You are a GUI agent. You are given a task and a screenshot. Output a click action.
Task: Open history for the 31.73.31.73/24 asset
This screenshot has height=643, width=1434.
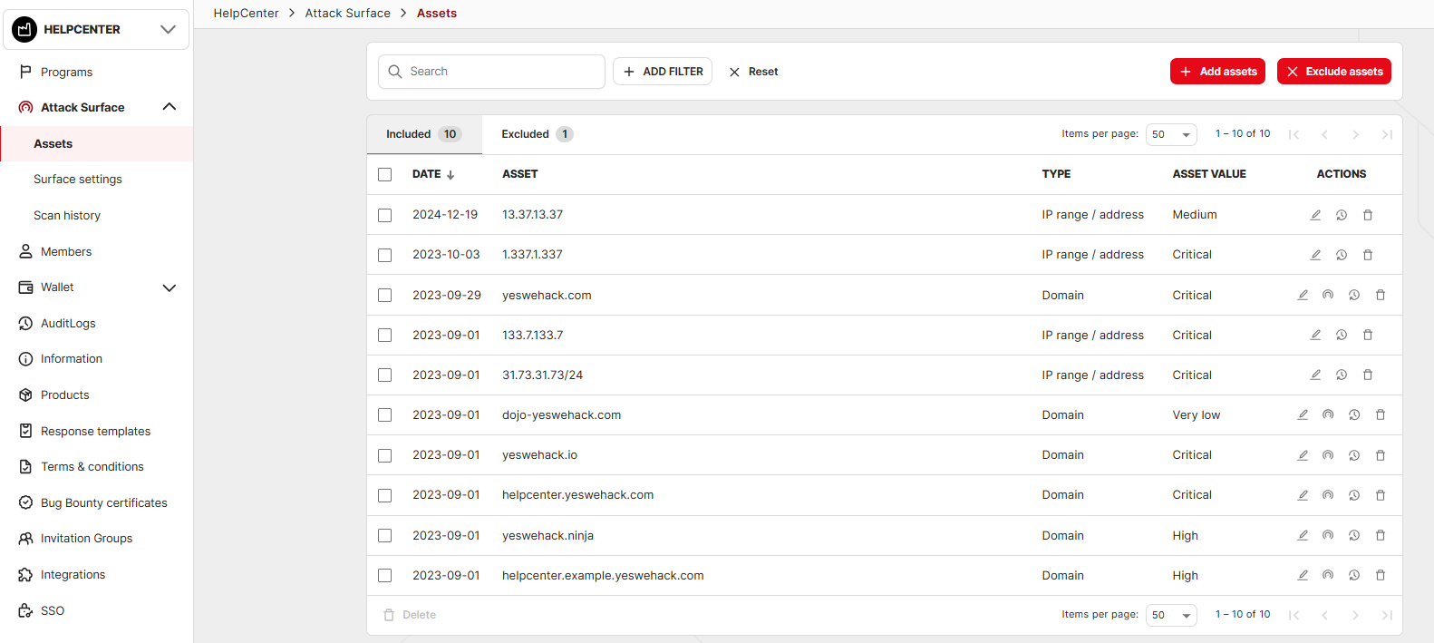(x=1342, y=375)
